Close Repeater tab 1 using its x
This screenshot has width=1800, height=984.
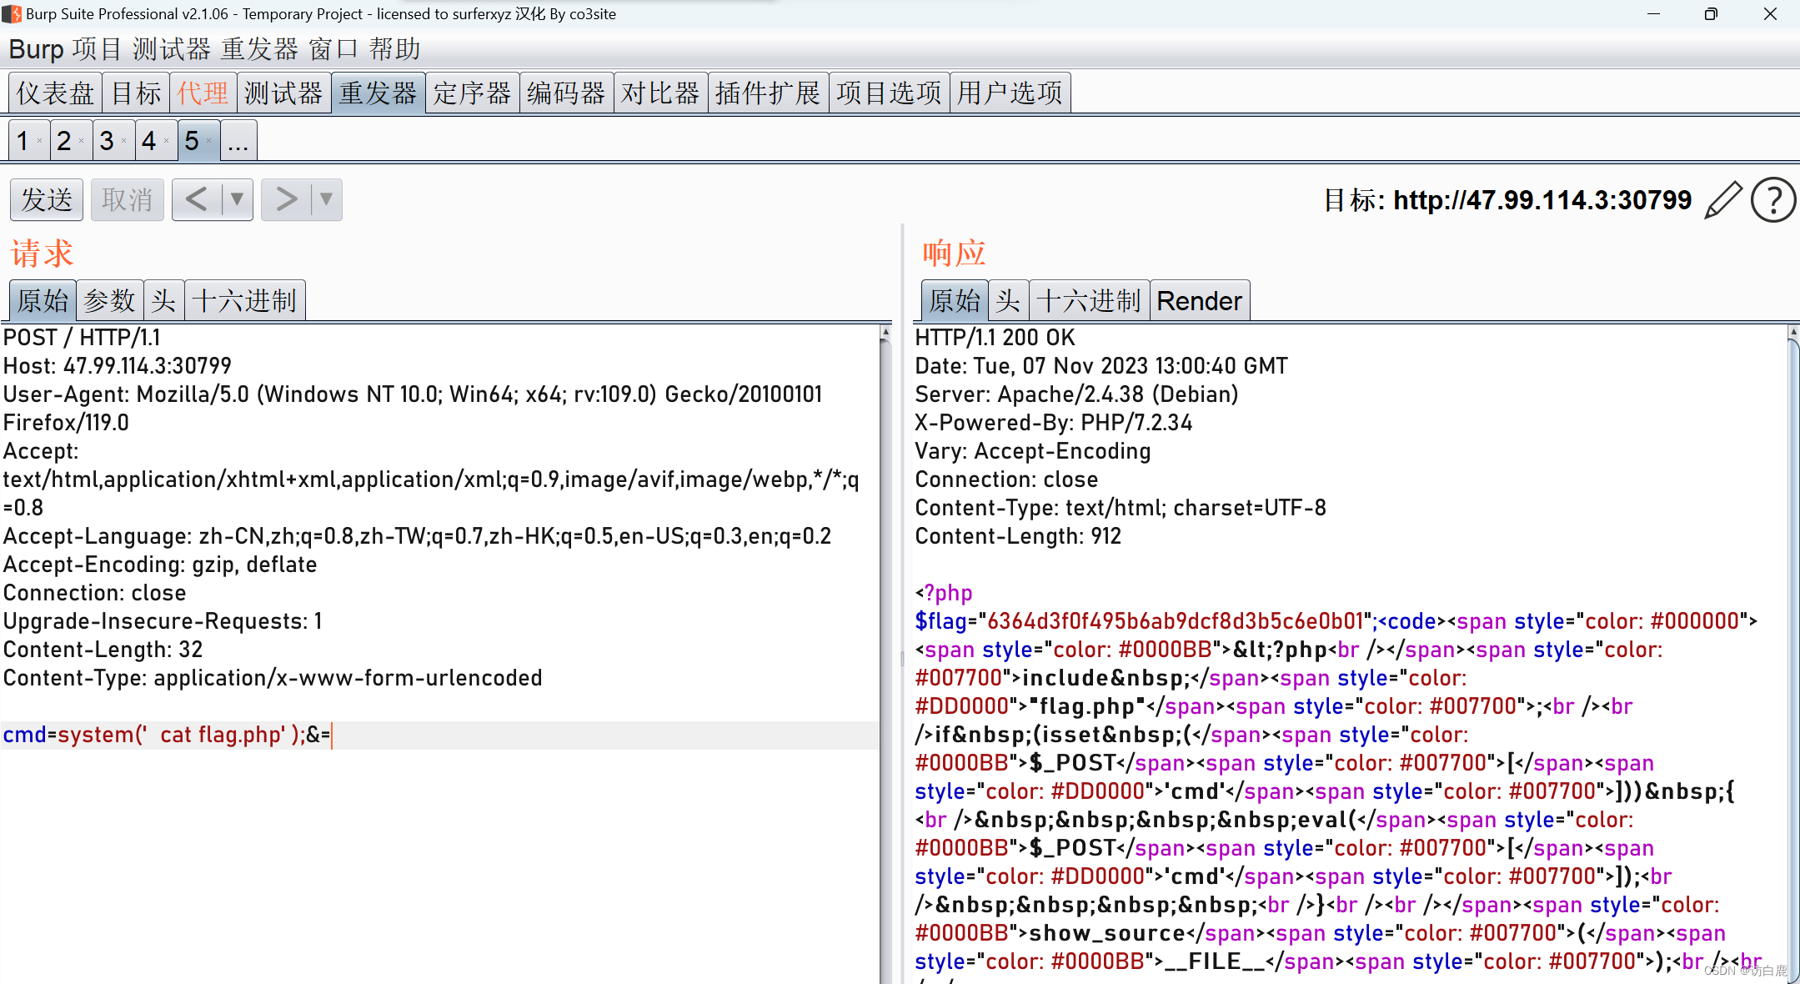click(39, 141)
